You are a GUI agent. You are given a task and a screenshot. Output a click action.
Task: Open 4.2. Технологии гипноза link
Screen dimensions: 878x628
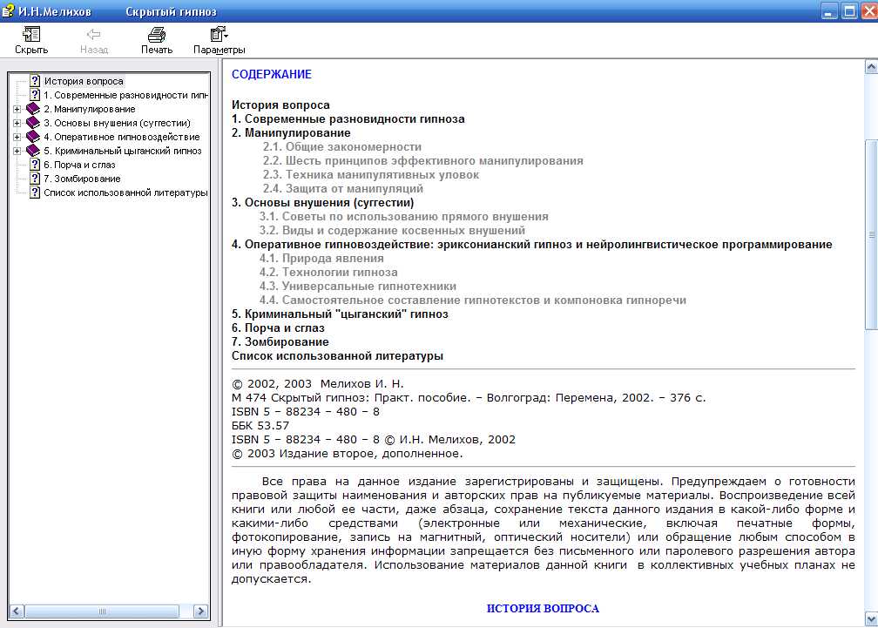coord(328,273)
